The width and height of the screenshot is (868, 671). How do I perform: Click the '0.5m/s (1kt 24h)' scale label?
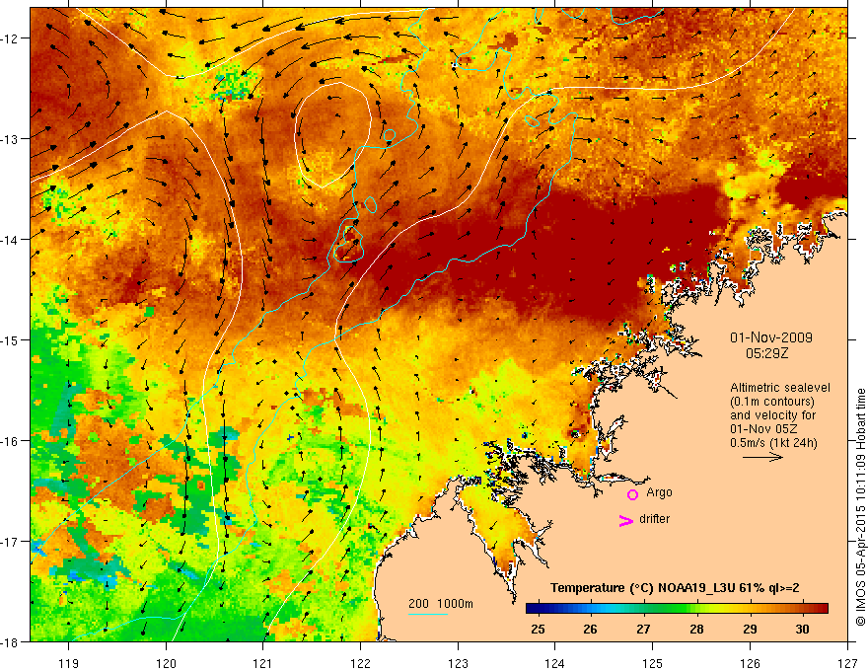[773, 443]
